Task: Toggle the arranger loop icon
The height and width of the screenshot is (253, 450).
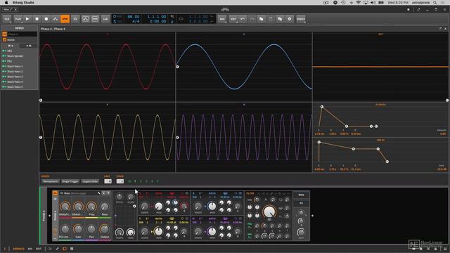Action: click(181, 19)
